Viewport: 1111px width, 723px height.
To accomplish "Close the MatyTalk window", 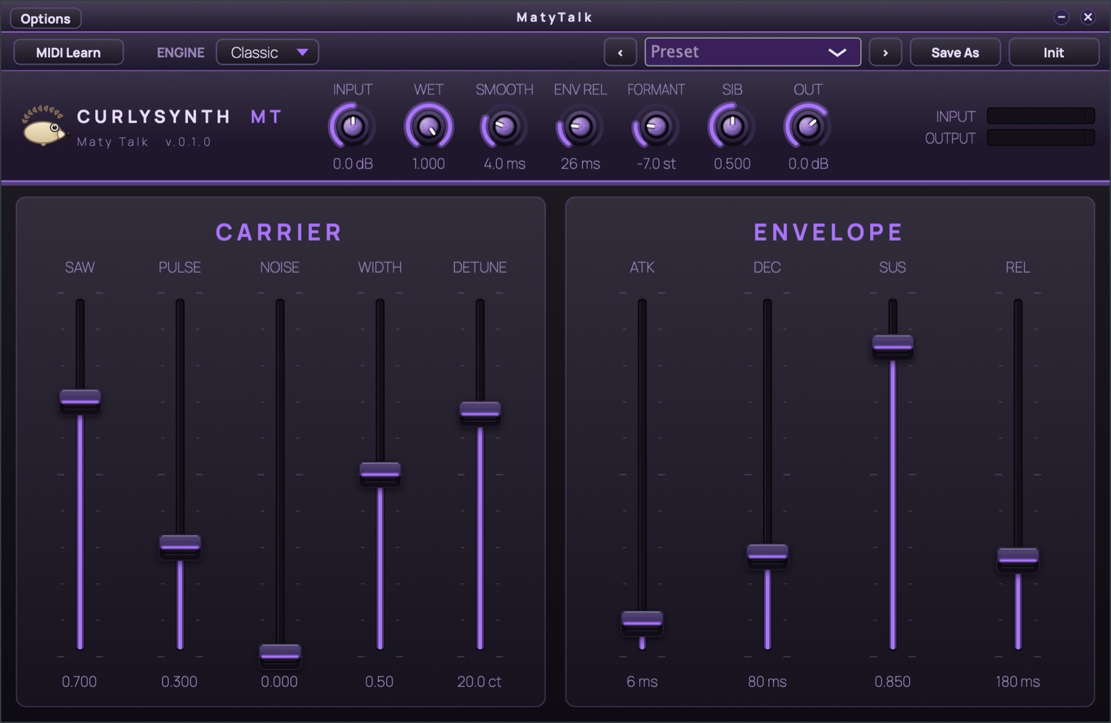I will [x=1088, y=17].
